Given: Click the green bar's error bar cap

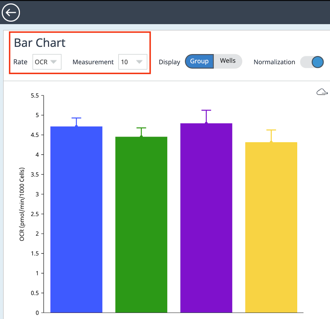Looking at the screenshot, I should (141, 128).
